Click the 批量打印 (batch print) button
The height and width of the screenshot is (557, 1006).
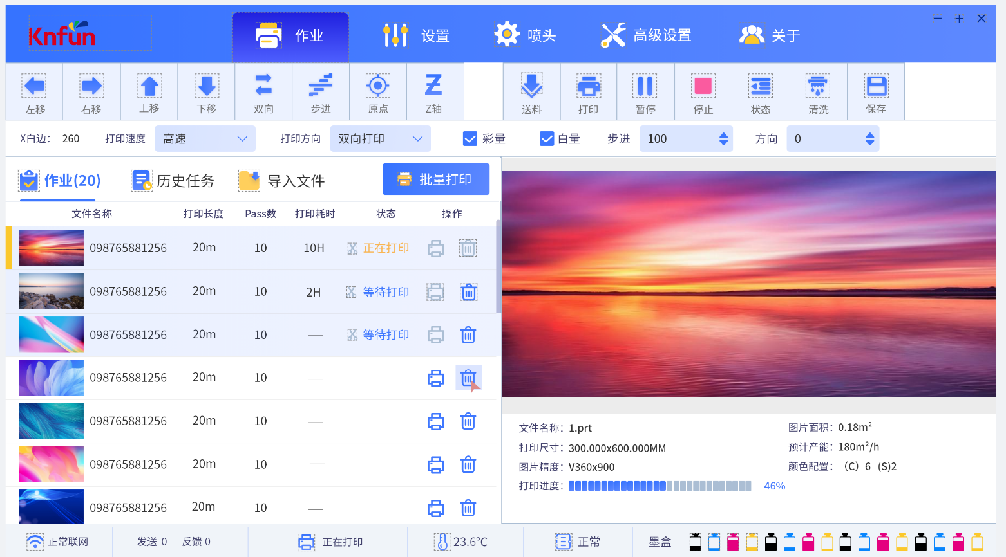pyautogui.click(x=435, y=179)
